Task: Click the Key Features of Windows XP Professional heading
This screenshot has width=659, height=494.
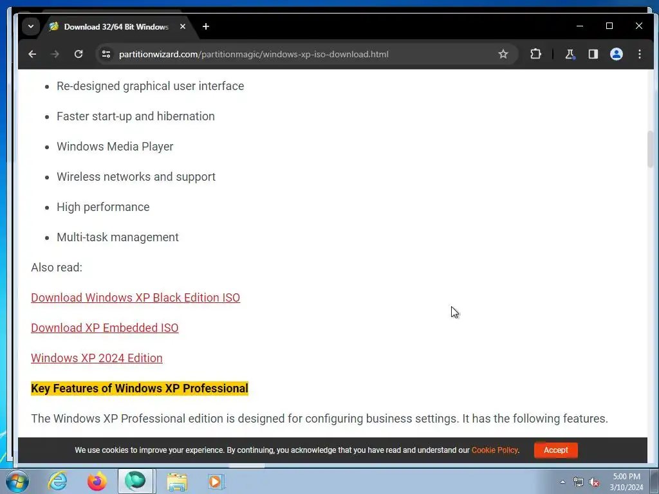Action: [x=140, y=388]
